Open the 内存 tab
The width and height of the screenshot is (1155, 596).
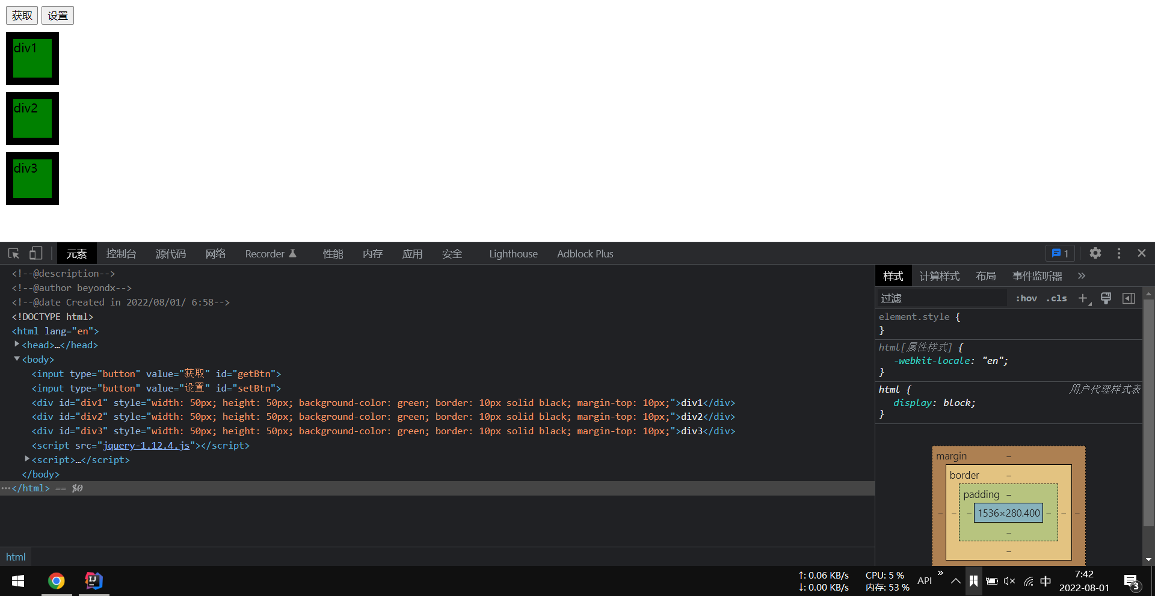click(372, 254)
